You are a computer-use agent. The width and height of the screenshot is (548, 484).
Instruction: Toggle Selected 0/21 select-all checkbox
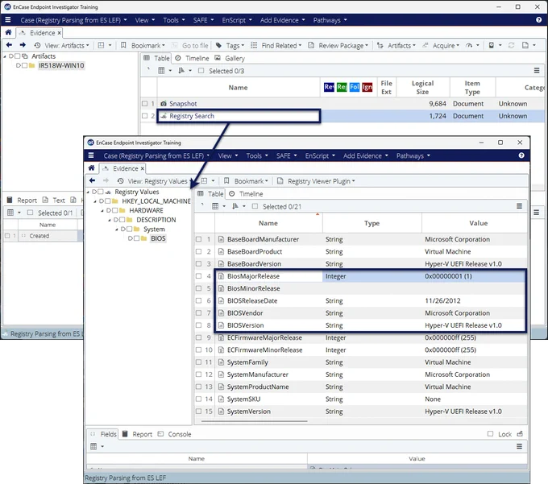click(x=255, y=206)
